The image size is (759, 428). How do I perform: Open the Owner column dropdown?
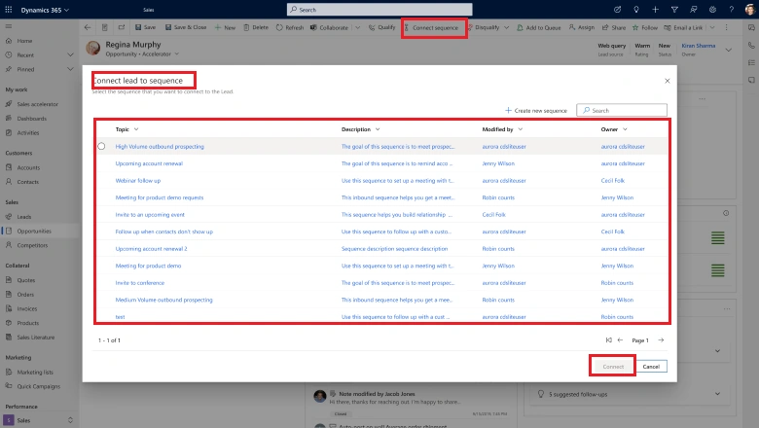(x=625, y=129)
